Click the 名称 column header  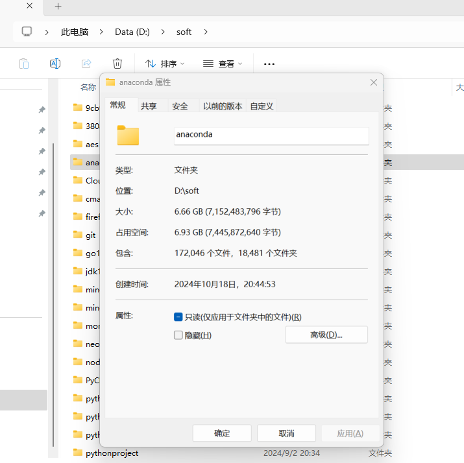click(x=88, y=88)
